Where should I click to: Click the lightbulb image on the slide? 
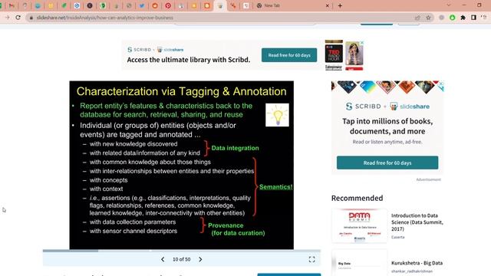coord(277,115)
